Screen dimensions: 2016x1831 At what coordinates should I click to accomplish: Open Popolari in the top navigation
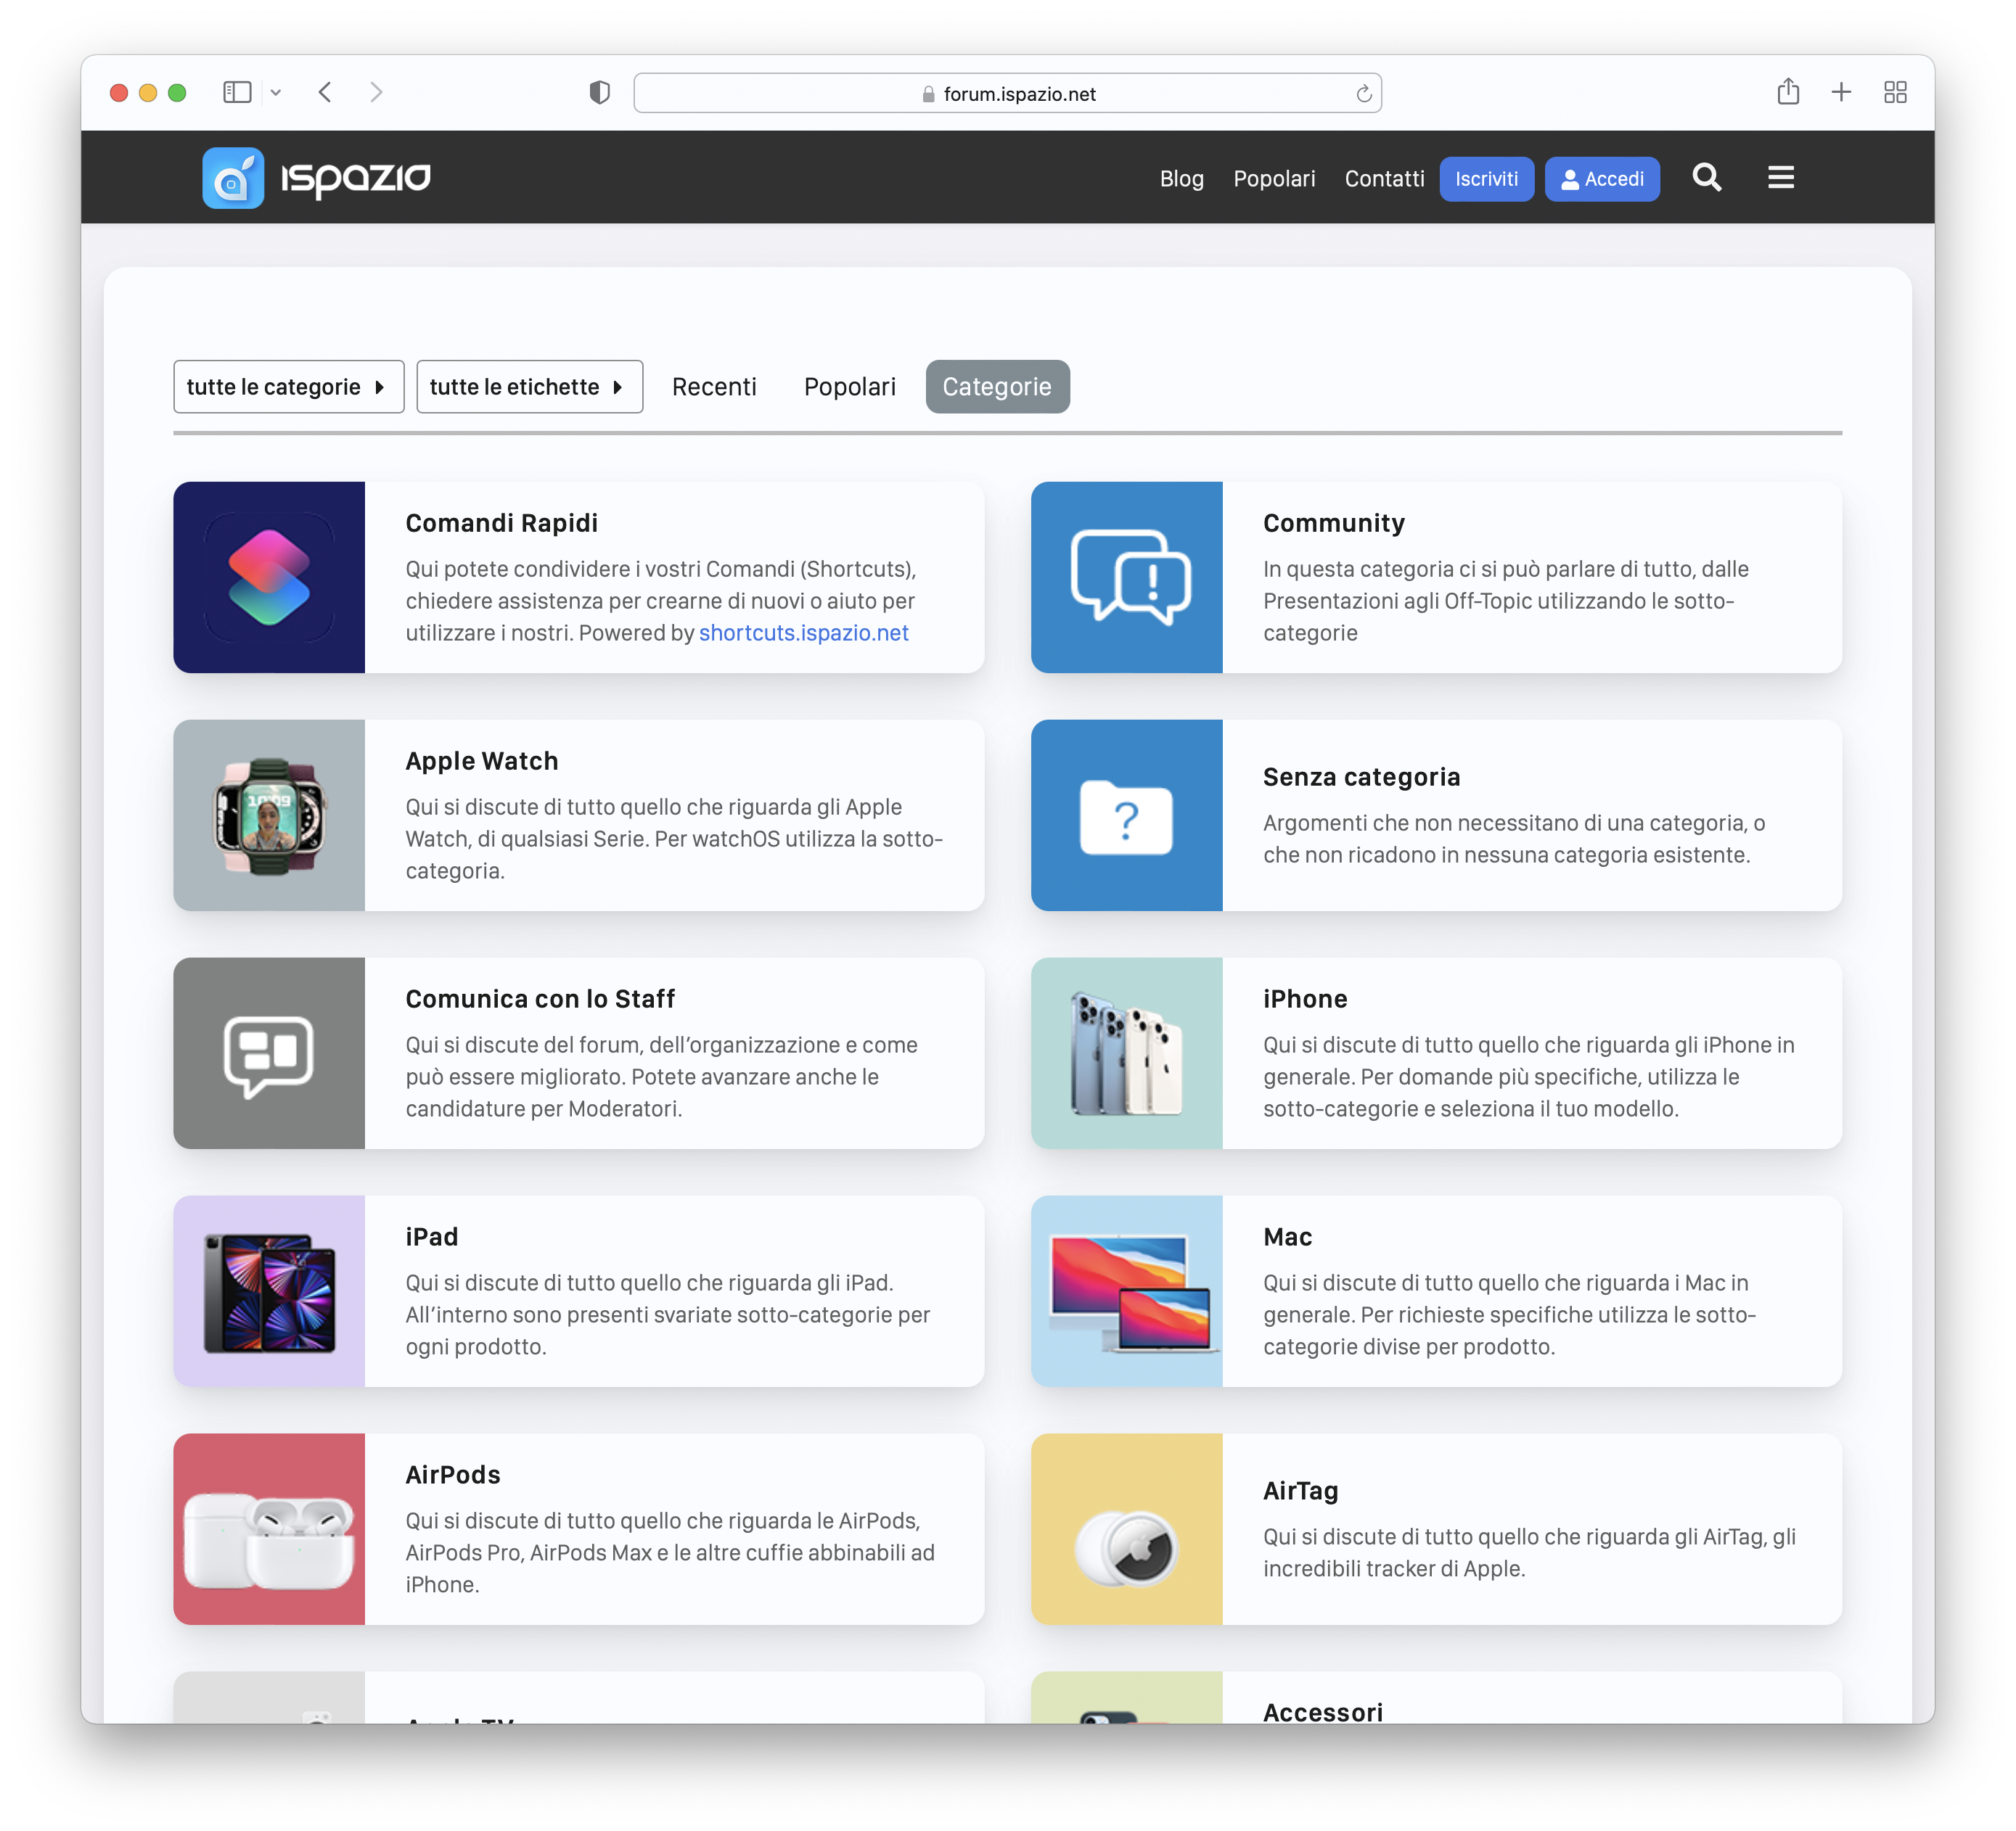tap(1274, 179)
